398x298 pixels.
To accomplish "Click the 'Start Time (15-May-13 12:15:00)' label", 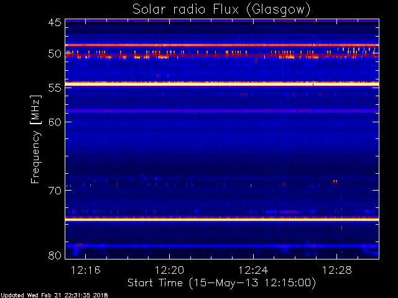I will point(221,283).
